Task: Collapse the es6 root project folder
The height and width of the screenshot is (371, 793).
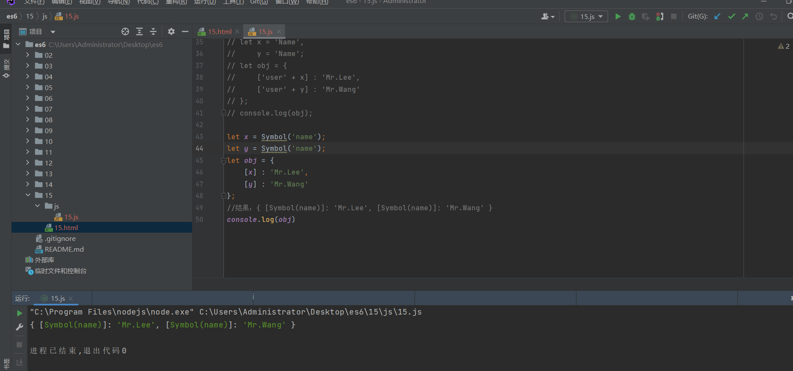Action: pyautogui.click(x=18, y=44)
